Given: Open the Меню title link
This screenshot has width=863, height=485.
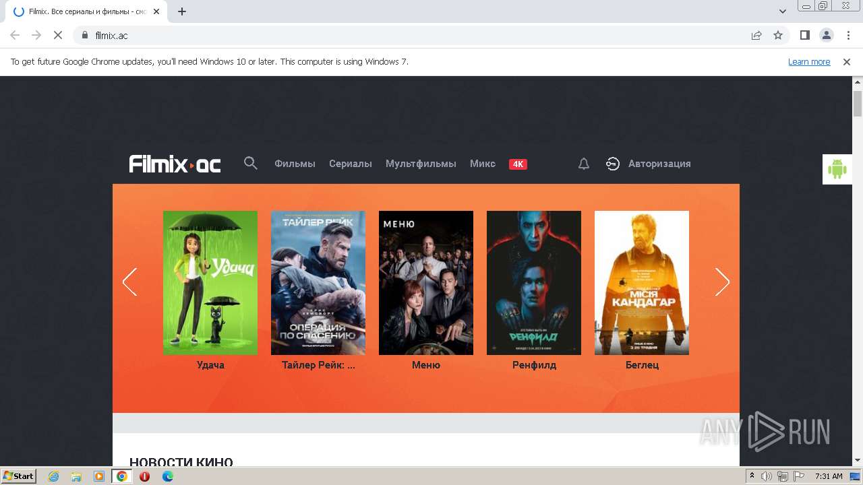Looking at the screenshot, I should (x=426, y=365).
